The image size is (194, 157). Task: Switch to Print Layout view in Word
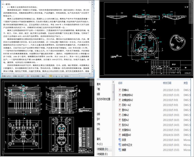(51, 76)
